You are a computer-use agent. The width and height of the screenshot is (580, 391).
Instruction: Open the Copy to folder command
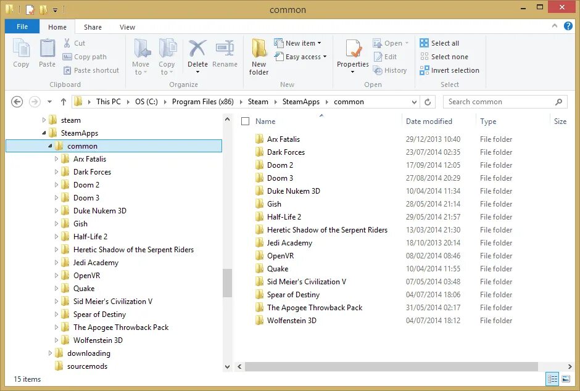[x=167, y=56]
